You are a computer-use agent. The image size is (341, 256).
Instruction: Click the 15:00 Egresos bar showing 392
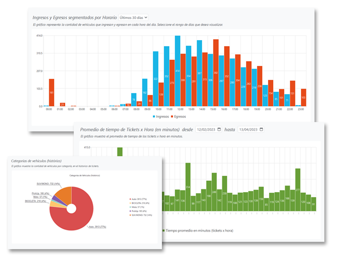pos(216,73)
